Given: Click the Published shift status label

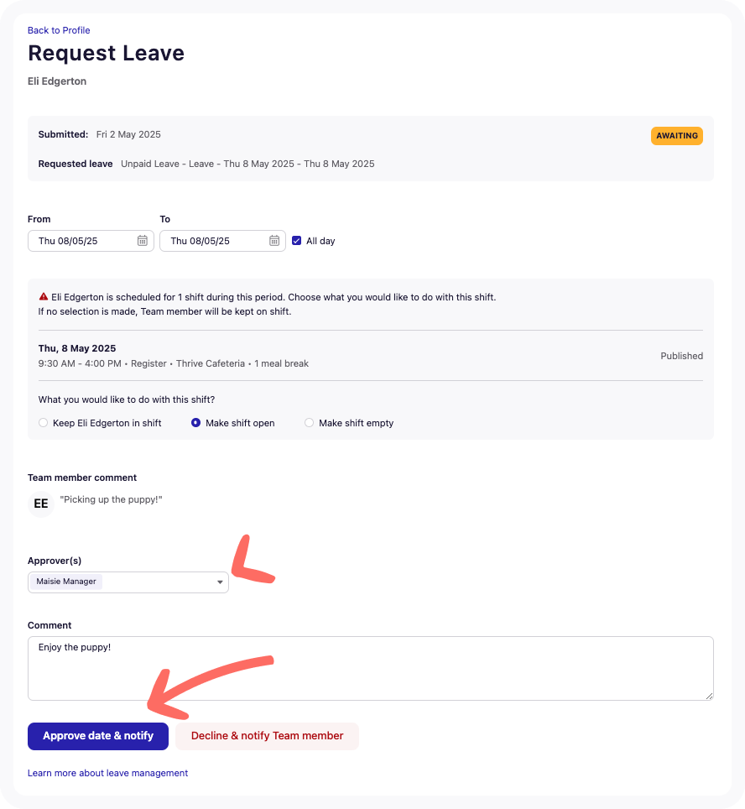Looking at the screenshot, I should [681, 356].
